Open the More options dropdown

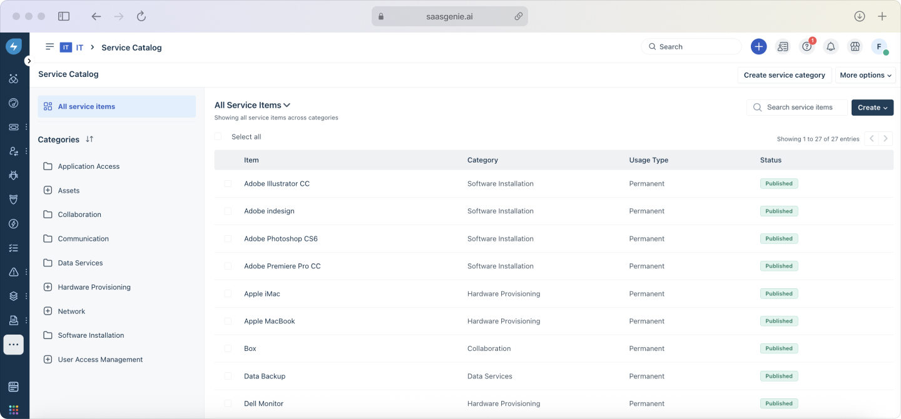pyautogui.click(x=865, y=75)
